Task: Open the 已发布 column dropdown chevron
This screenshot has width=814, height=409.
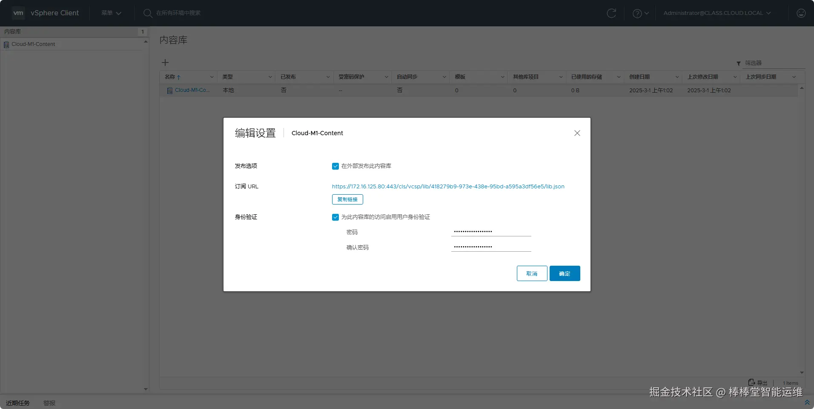Action: point(328,77)
